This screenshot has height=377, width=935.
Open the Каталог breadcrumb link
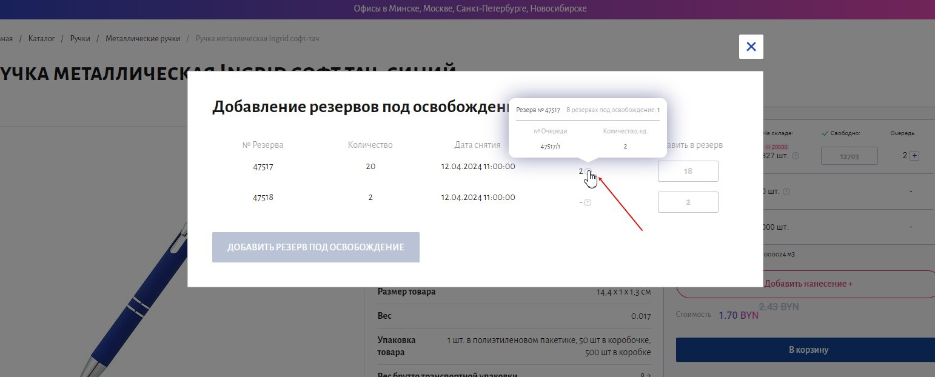[x=41, y=38]
